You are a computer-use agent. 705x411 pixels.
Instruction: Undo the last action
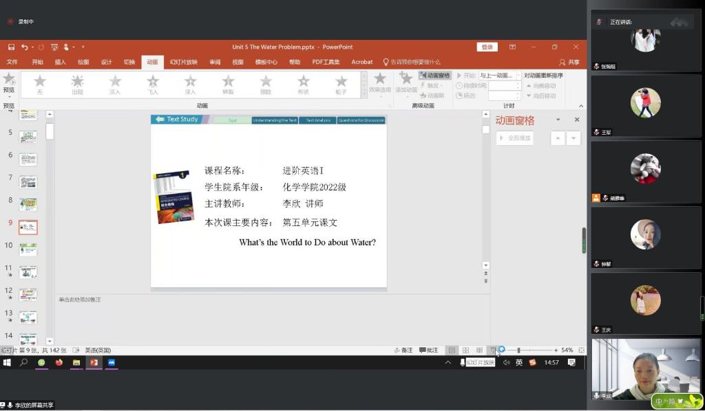(24, 47)
